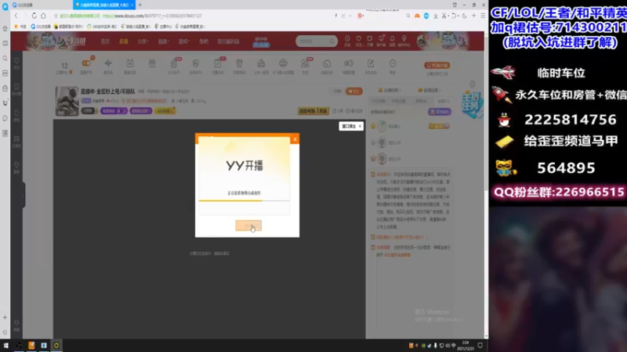Open the browser downloads icon
This screenshot has width=627, height=352.
(x=436, y=16)
